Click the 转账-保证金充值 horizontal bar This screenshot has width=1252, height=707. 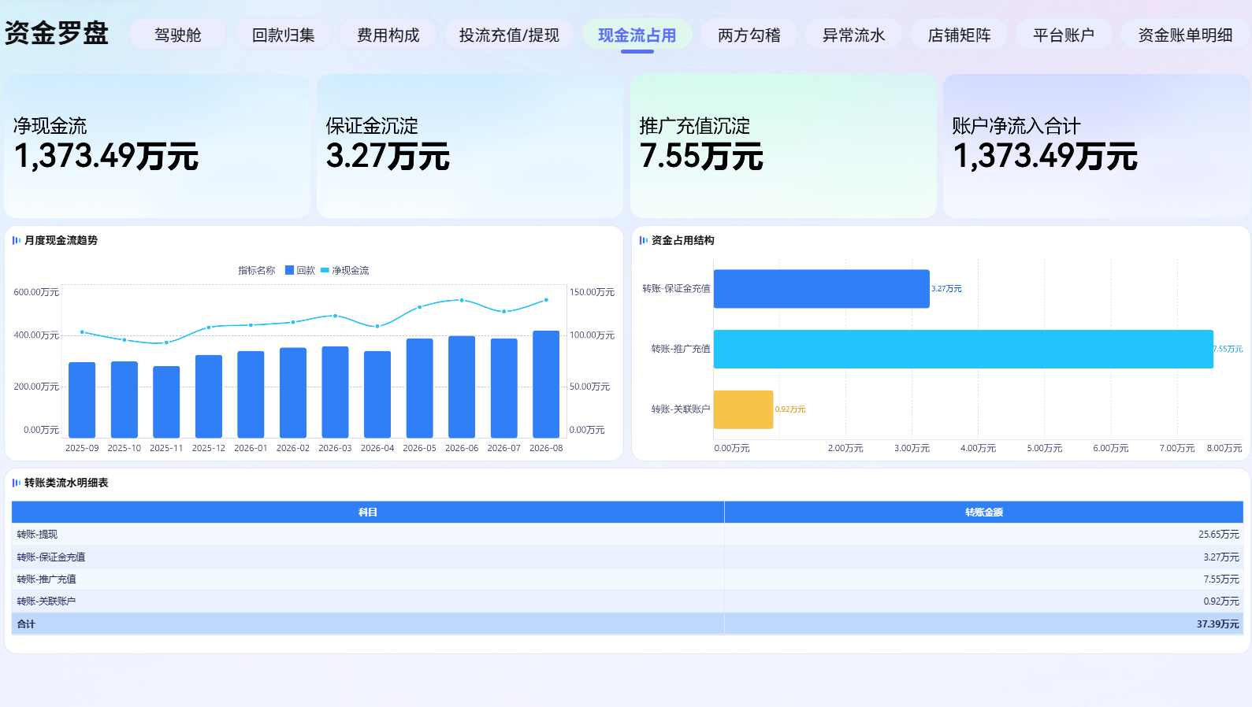[822, 289]
